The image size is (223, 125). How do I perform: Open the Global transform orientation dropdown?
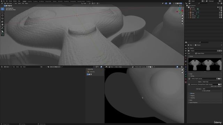click(x=85, y=3)
